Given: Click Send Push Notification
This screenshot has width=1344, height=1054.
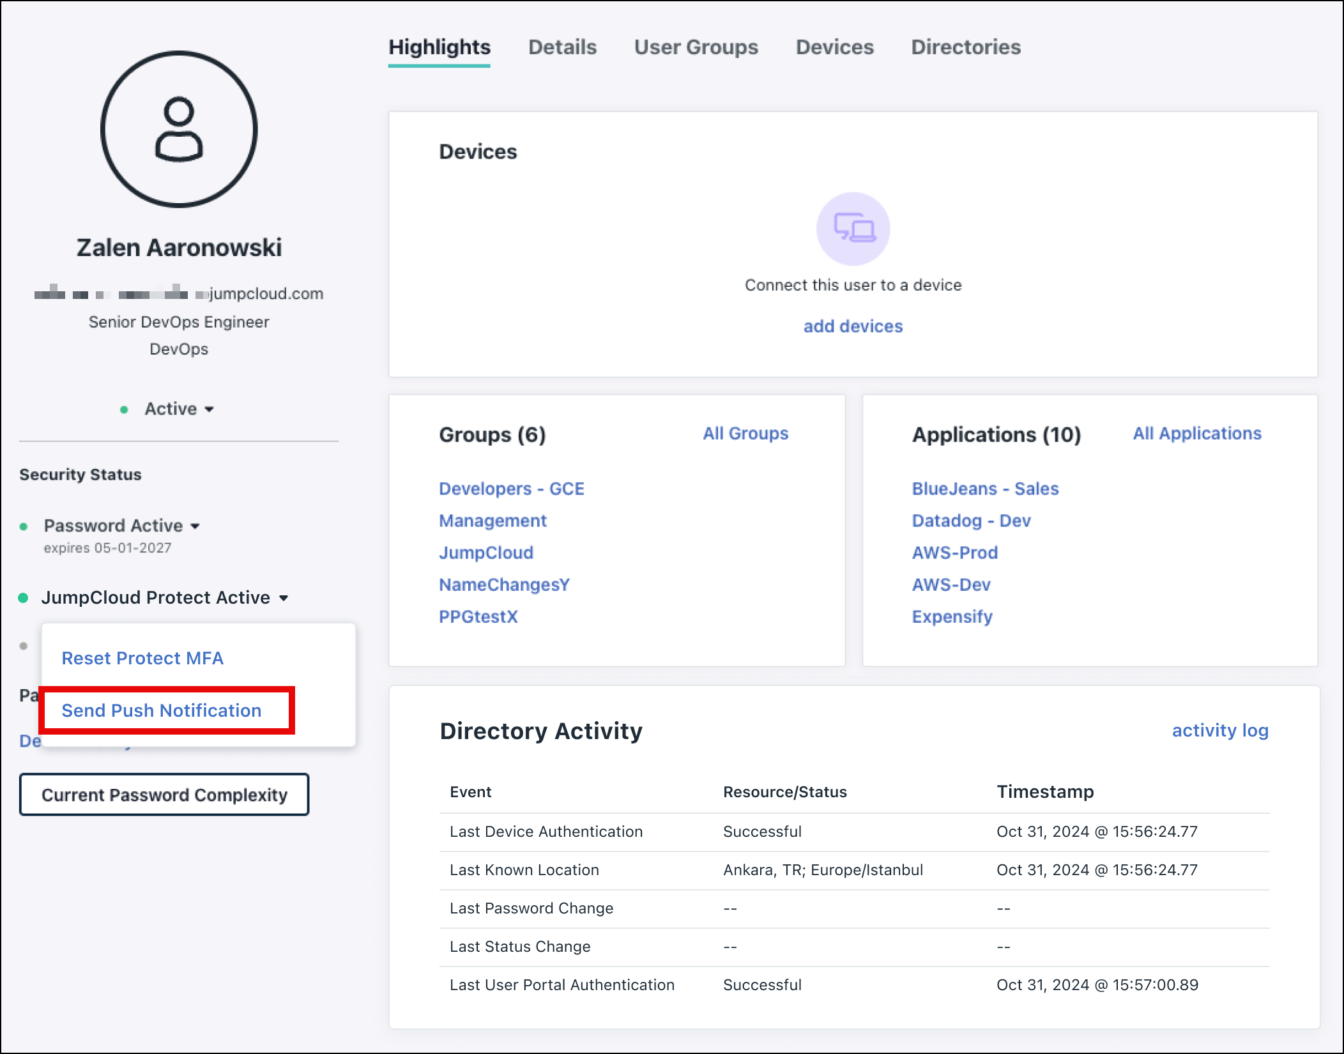Looking at the screenshot, I should [x=161, y=710].
